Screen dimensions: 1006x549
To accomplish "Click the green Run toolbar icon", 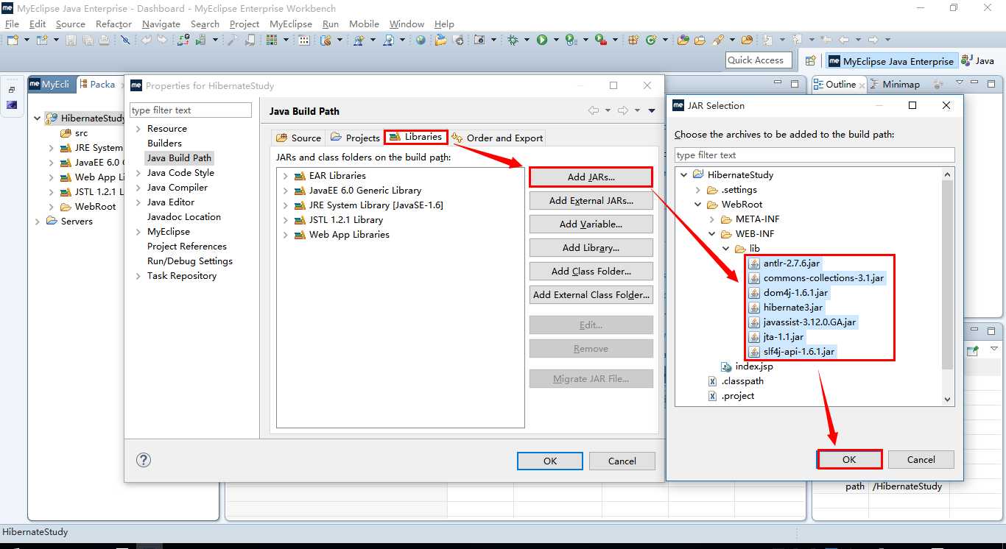I will (541, 40).
